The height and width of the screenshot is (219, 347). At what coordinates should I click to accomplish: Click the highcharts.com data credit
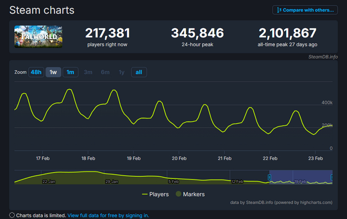(281, 202)
